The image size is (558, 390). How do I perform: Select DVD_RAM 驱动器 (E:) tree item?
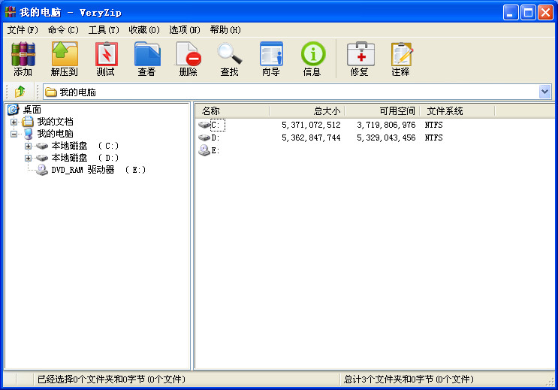point(98,170)
